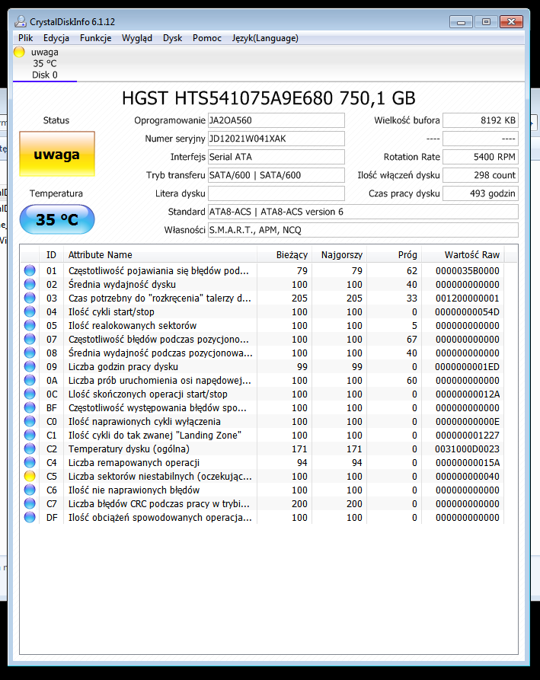Click the CrystalDiskInfo title bar app icon
540x680 pixels.
pyautogui.click(x=21, y=21)
